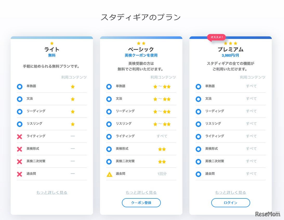Select the ベーシック plan header
Screen dimensions: 284x220
[x=141, y=49]
